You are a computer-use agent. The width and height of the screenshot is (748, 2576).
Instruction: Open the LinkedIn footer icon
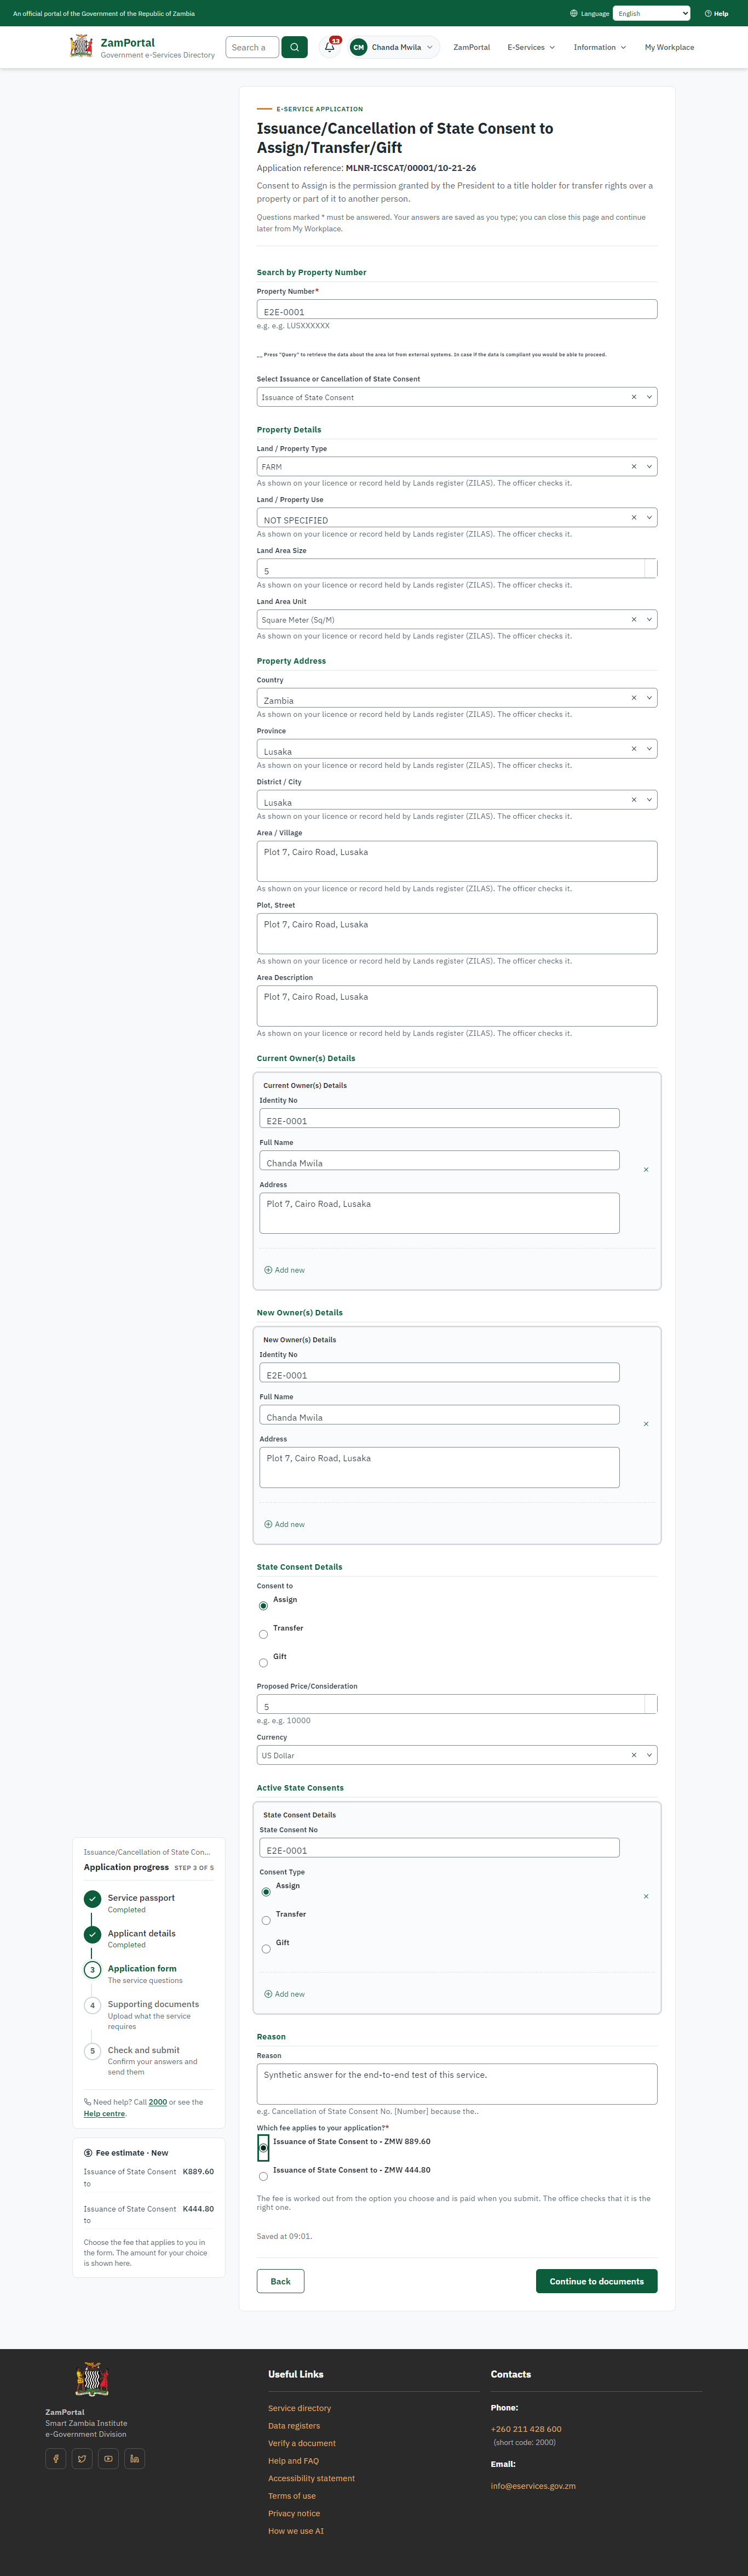(x=135, y=2458)
